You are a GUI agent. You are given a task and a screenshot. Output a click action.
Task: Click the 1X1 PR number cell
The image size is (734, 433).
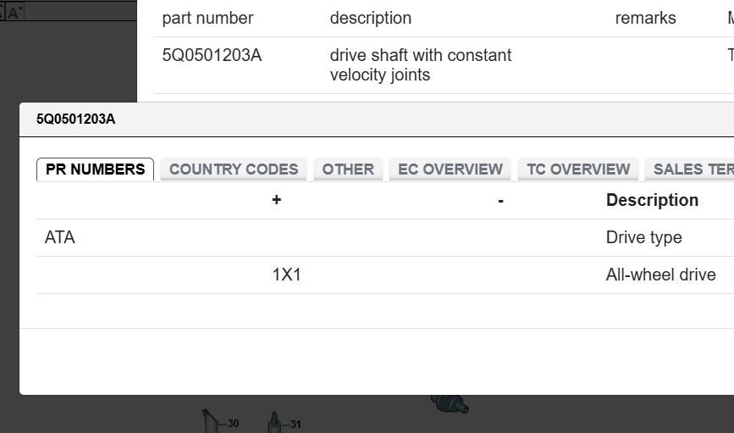point(286,275)
